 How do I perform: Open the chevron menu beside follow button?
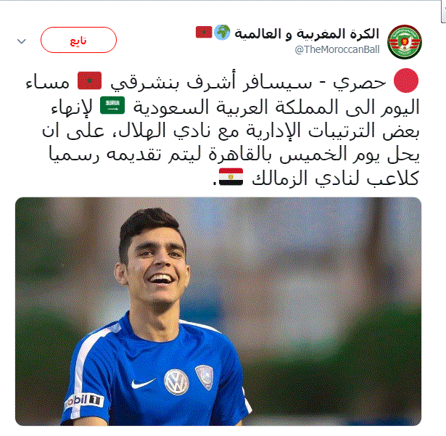(22, 41)
